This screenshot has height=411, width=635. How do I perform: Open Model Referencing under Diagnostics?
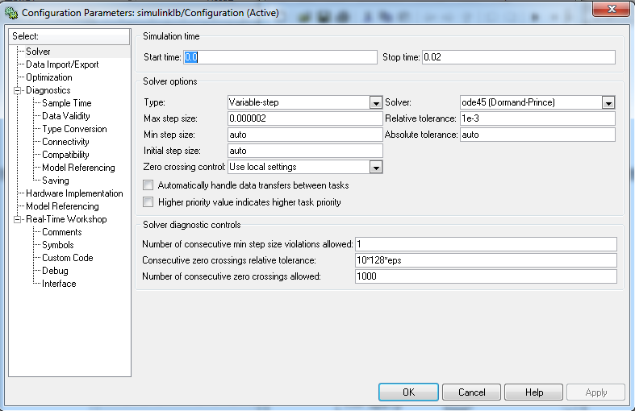pyautogui.click(x=78, y=168)
